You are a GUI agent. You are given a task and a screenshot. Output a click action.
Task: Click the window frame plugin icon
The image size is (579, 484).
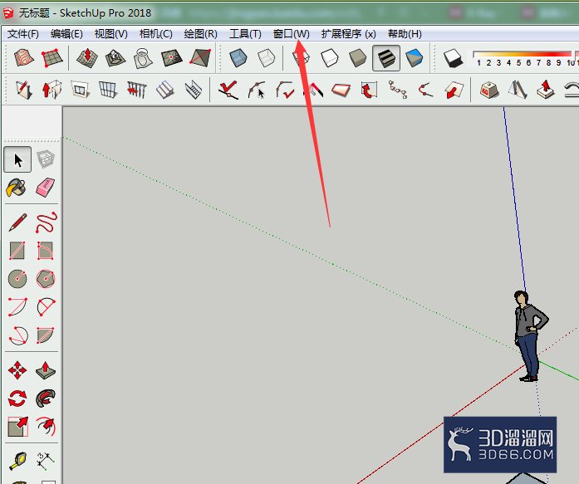[80, 90]
